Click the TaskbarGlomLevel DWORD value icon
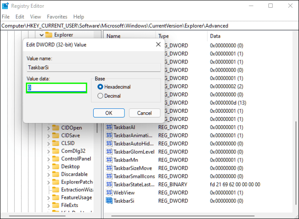Viewport: 299px width, 219px height. [x=109, y=152]
